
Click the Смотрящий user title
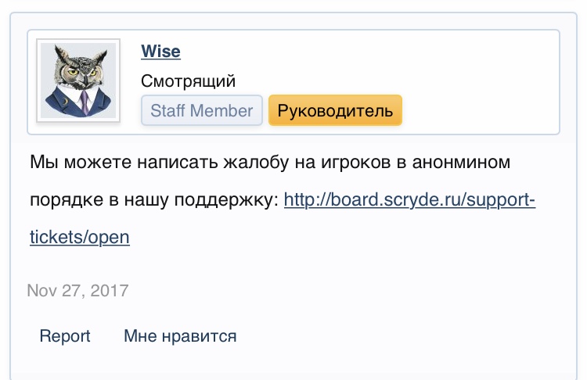click(188, 81)
